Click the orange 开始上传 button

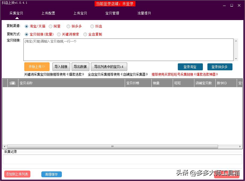37,67
